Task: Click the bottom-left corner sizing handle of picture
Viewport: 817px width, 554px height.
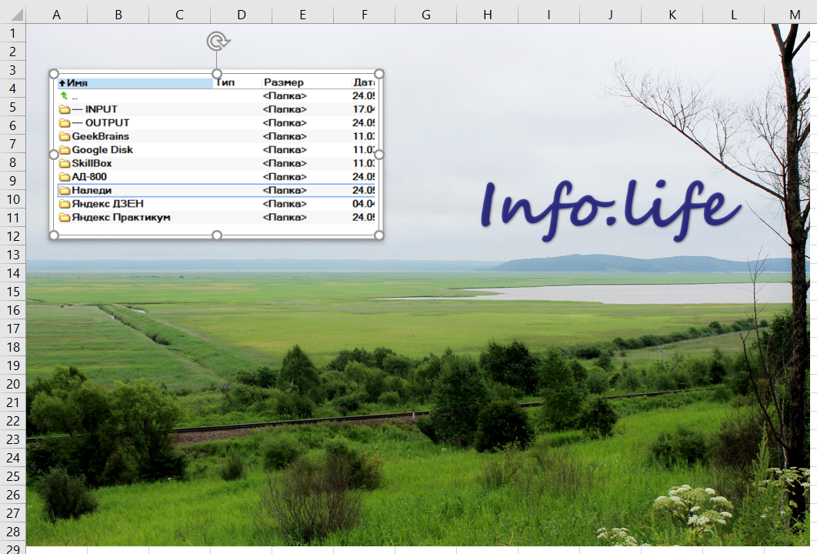Action: [x=54, y=235]
